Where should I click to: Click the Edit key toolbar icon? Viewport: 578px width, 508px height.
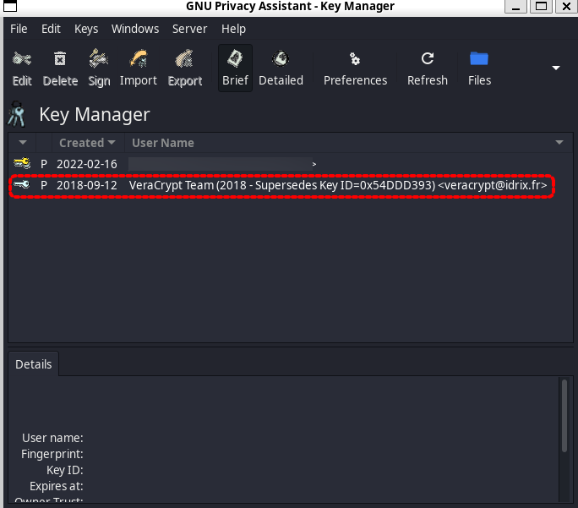point(22,68)
